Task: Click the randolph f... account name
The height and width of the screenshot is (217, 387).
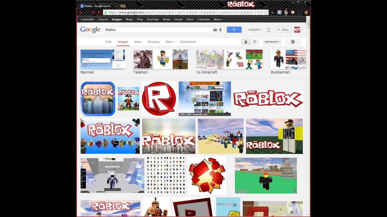Action: pos(255,30)
